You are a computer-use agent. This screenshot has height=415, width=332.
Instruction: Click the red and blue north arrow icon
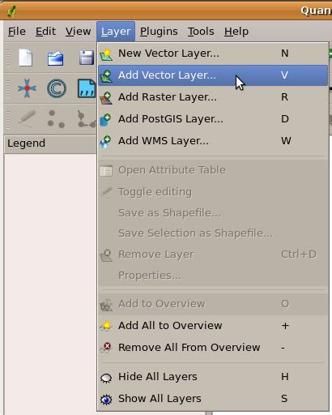(27, 88)
